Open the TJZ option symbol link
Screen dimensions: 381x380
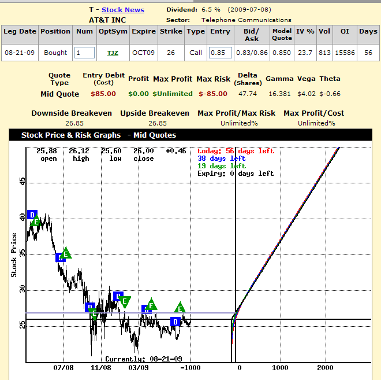[113, 53]
